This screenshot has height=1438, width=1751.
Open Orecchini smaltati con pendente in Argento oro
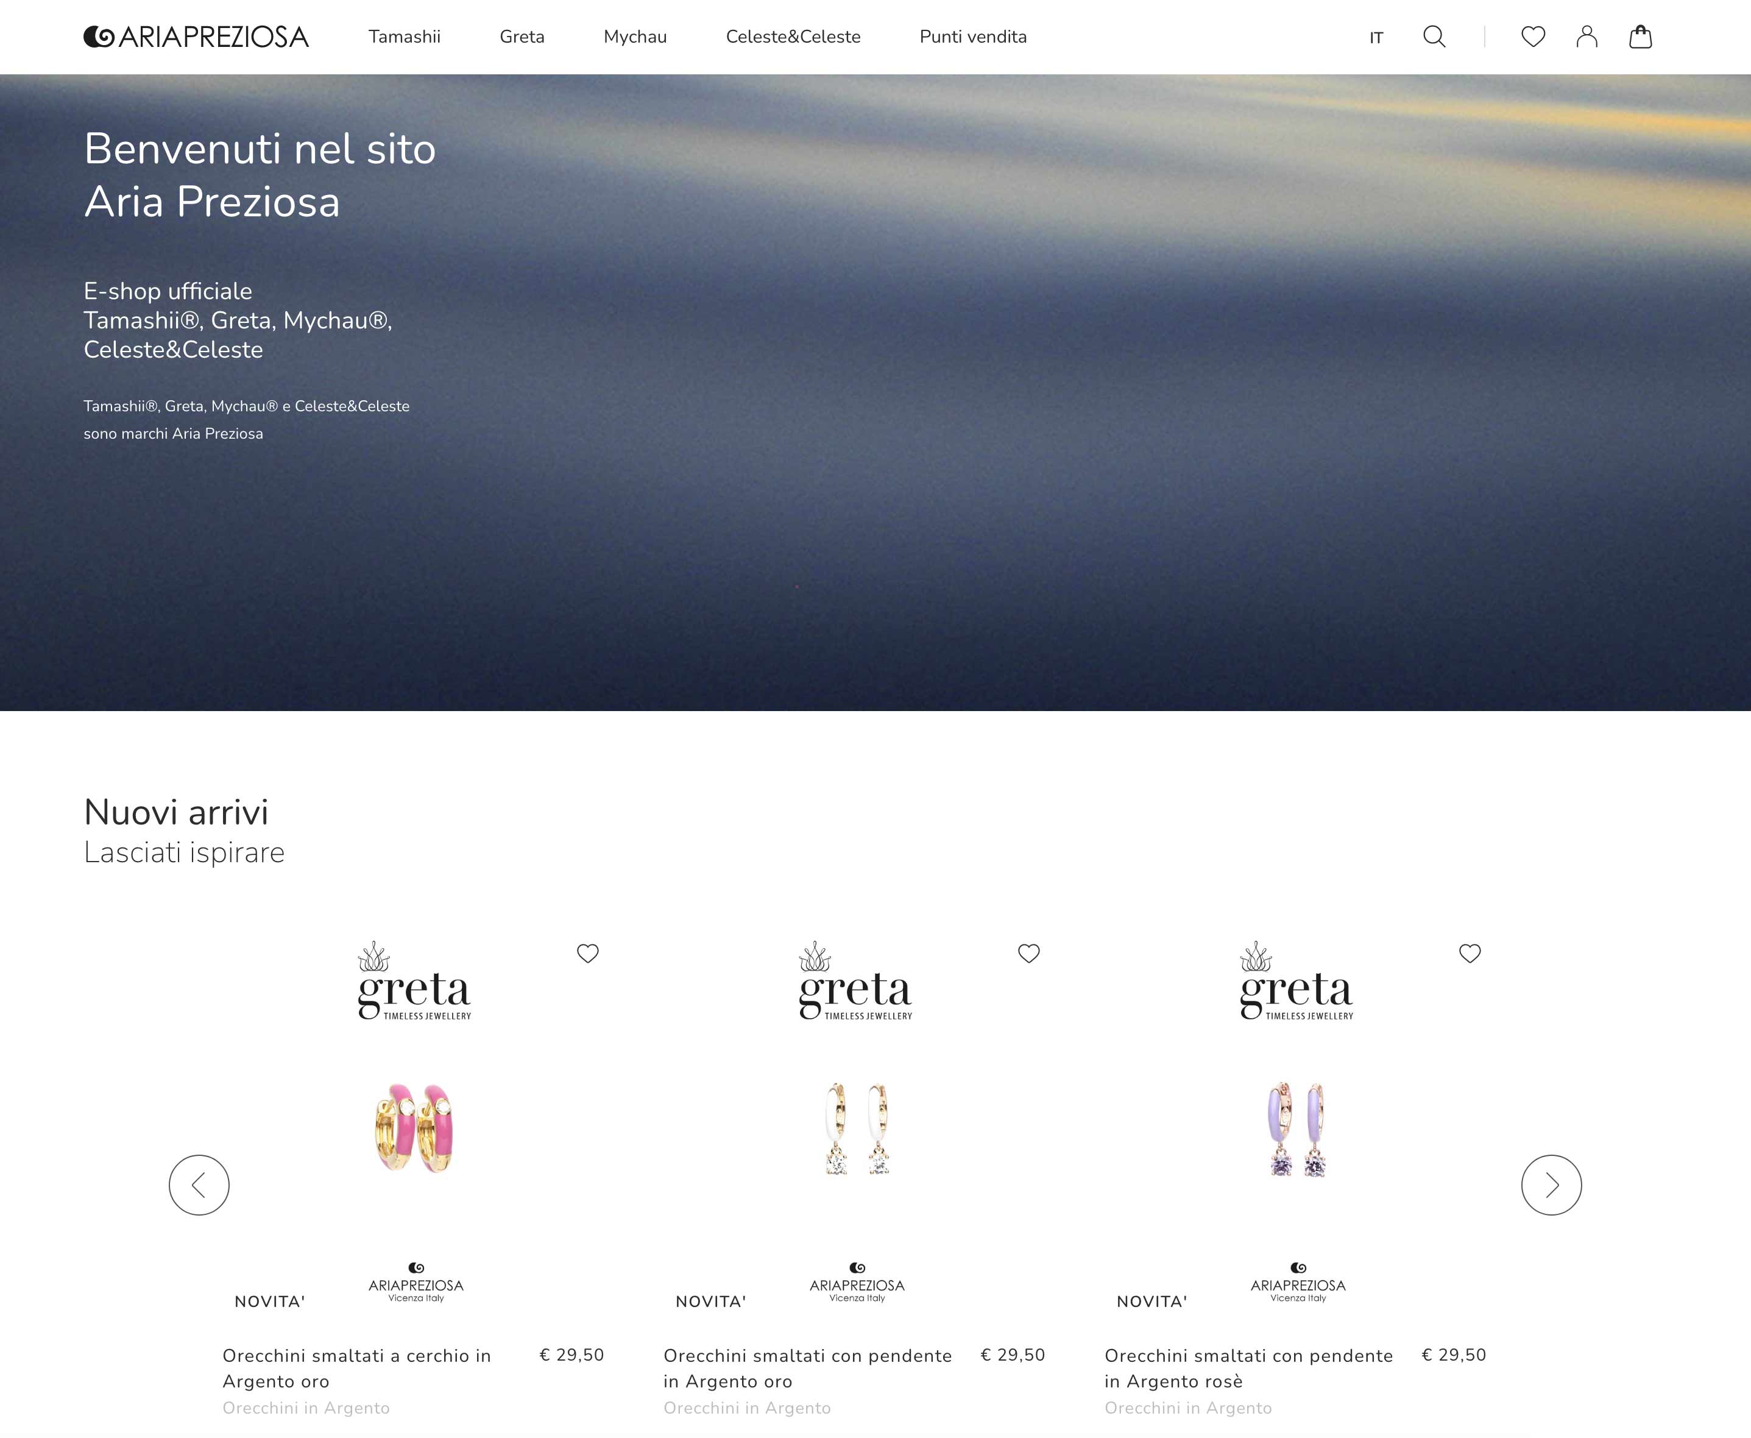pyautogui.click(x=808, y=1367)
